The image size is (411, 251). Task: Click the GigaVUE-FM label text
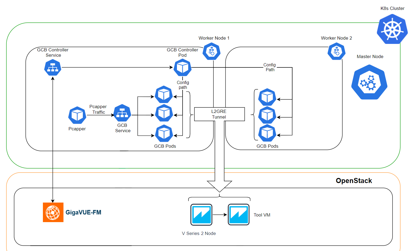coord(83,212)
